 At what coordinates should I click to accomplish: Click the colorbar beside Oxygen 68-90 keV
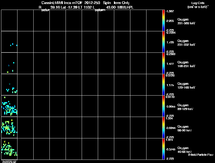pyautogui.click(x=163, y=128)
